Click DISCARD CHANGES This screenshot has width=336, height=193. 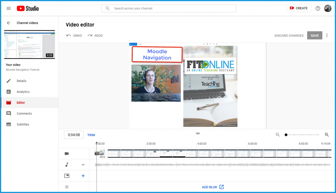point(289,35)
